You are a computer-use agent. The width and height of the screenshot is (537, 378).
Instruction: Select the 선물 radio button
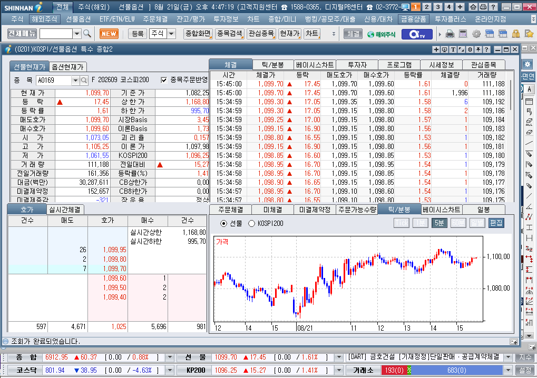point(223,223)
